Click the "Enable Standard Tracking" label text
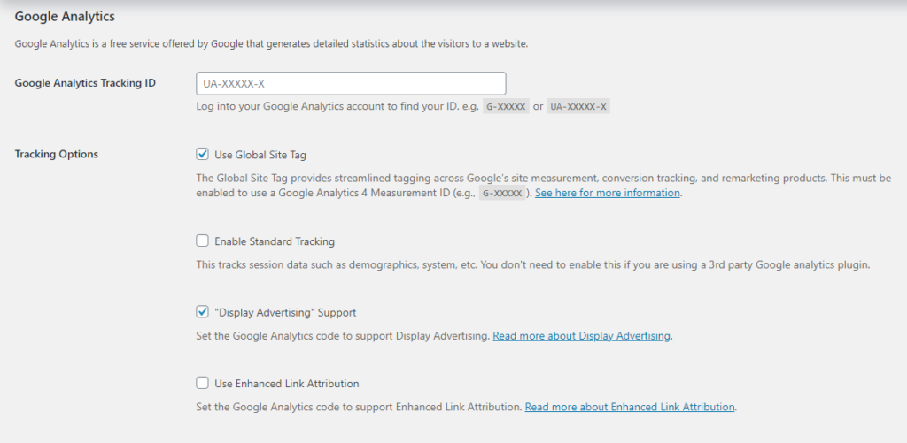The image size is (907, 443). [x=275, y=241]
